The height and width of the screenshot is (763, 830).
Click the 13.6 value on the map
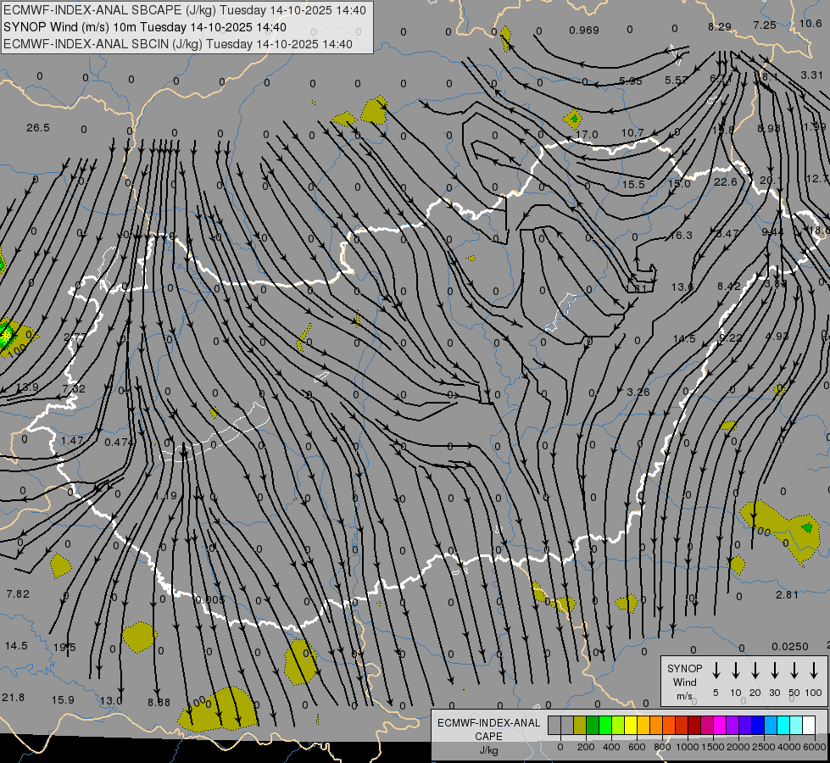point(682,287)
